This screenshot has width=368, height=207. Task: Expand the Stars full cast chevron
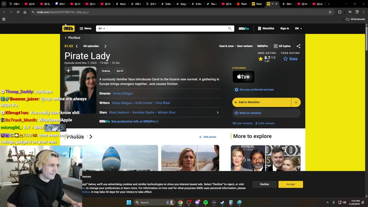click(218, 112)
